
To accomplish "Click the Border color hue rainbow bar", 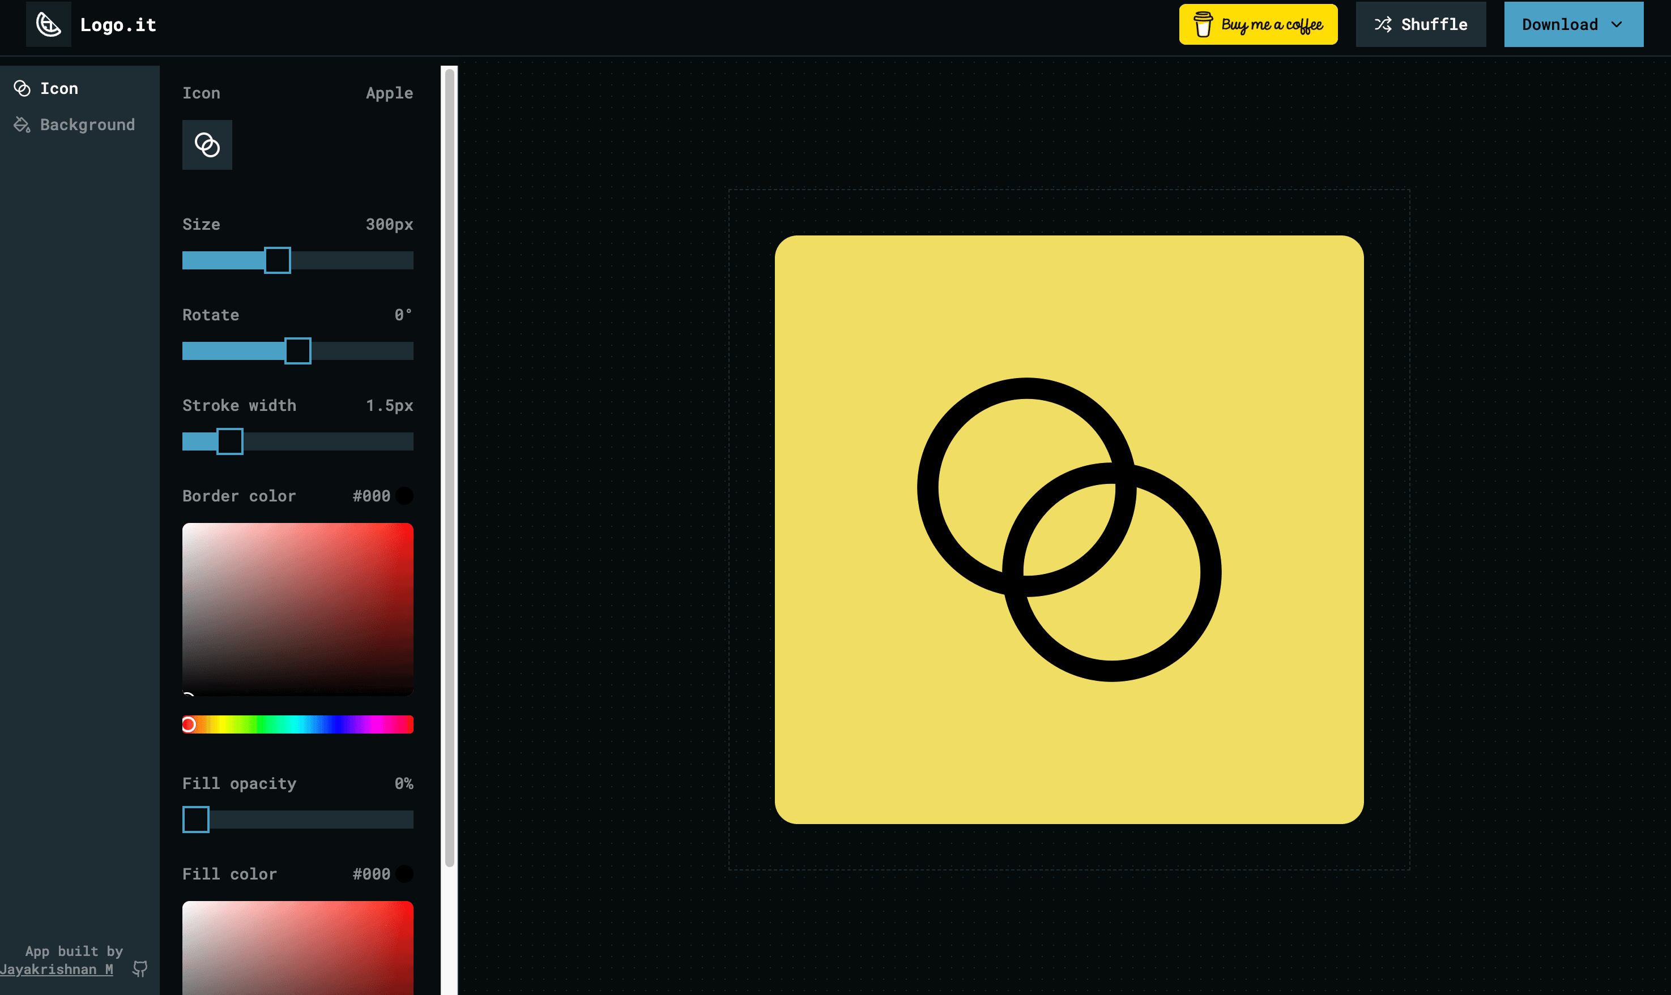I will (x=298, y=724).
